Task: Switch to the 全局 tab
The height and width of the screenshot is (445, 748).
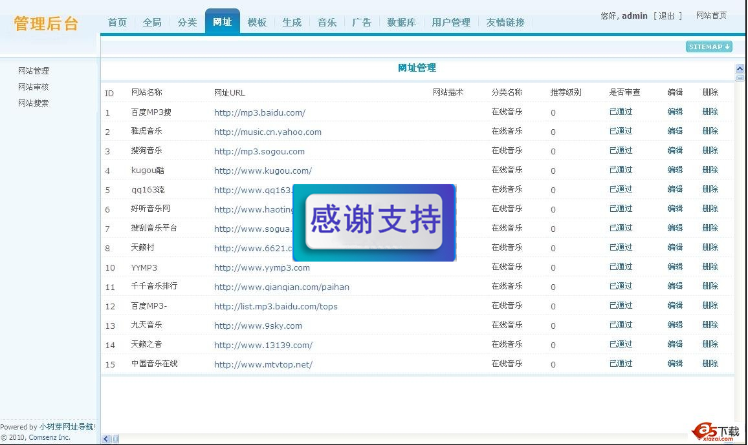Action: click(x=152, y=23)
